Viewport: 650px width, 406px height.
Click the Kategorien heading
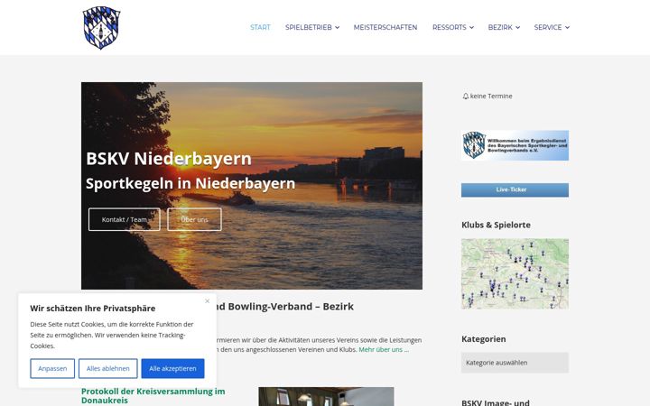[483, 339]
